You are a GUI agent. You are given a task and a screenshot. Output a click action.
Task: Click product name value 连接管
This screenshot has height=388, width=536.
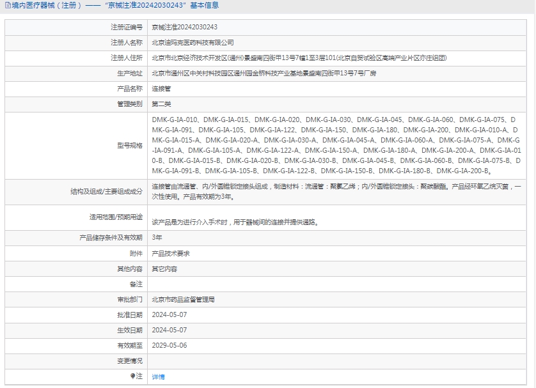(161, 89)
